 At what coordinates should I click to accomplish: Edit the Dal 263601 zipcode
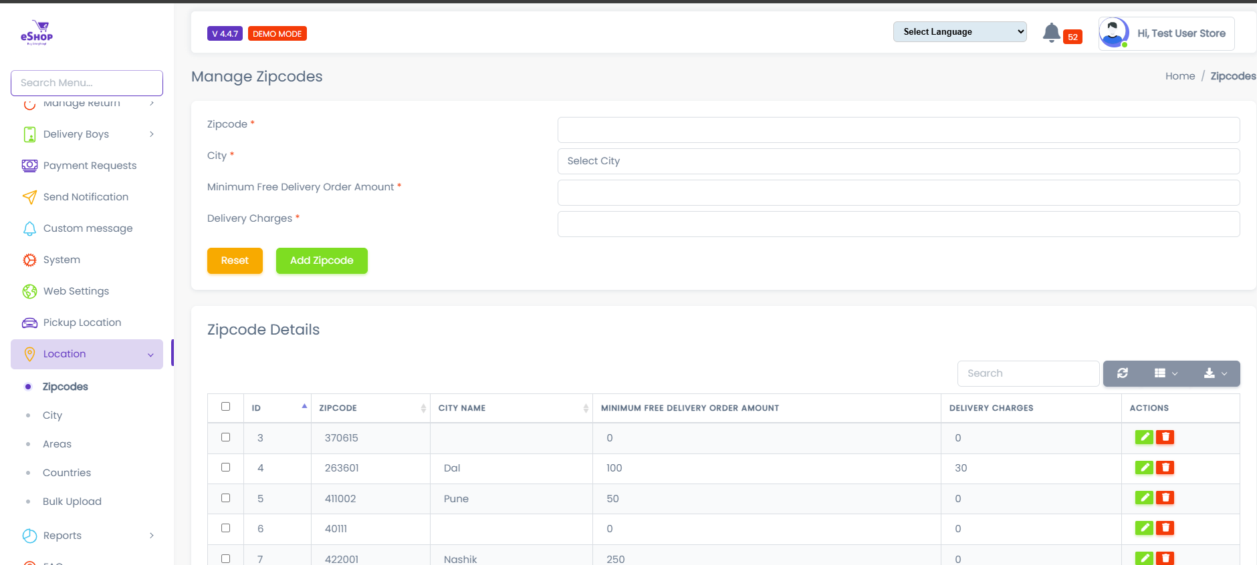pos(1144,467)
